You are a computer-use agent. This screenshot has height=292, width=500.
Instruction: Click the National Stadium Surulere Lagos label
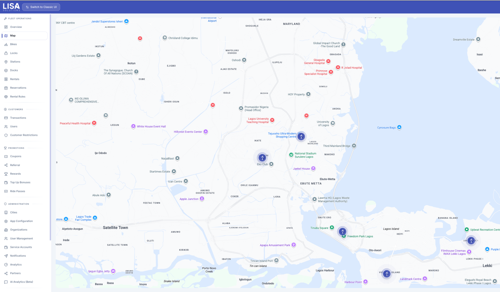point(305,155)
